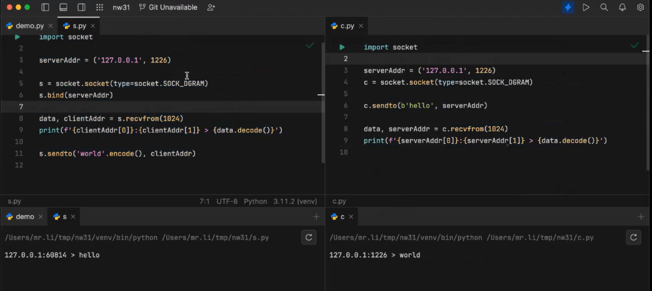Click the Git Unavailable branch indicator
Image resolution: width=652 pixels, height=291 pixels.
click(x=168, y=7)
